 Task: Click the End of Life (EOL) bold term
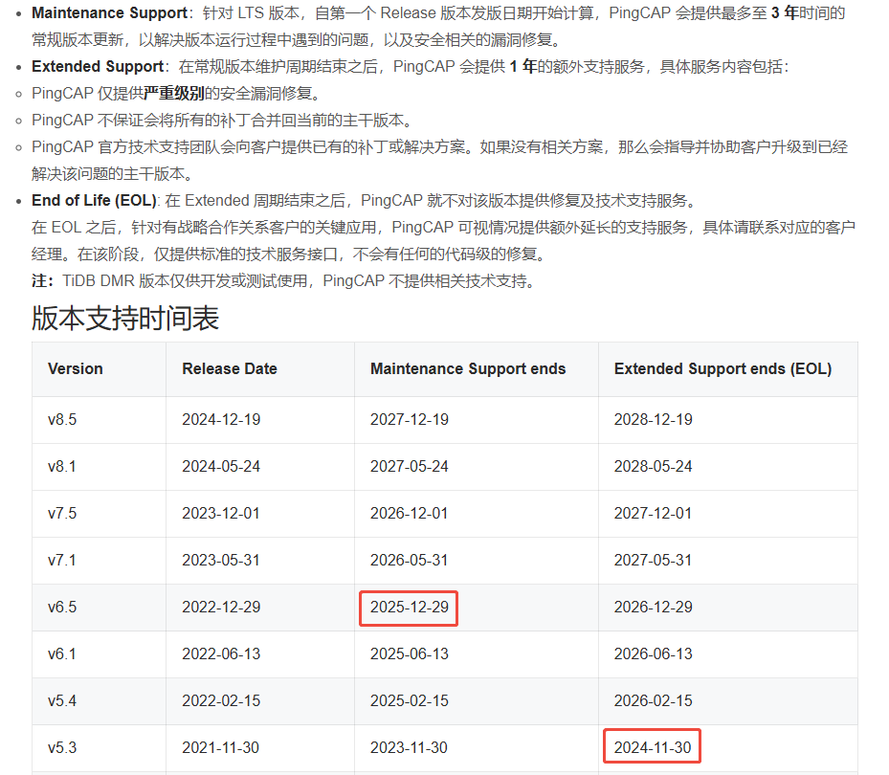pos(94,201)
